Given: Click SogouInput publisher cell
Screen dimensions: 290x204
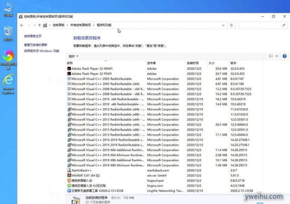Looking at the screenshot, I should [x=155, y=181].
